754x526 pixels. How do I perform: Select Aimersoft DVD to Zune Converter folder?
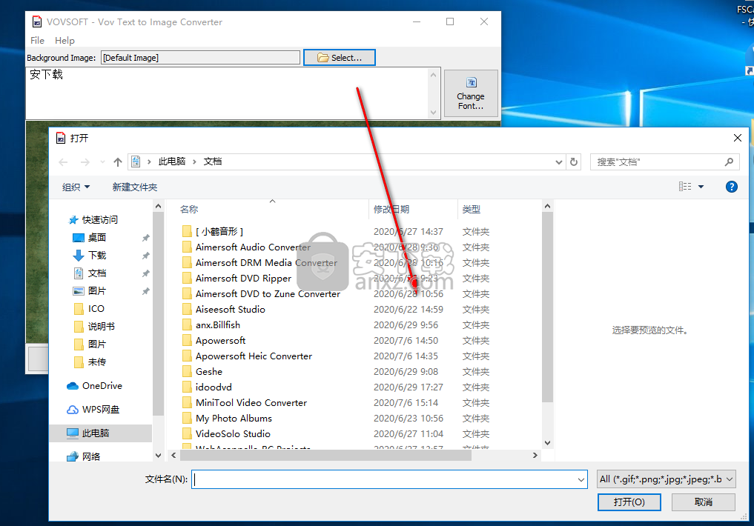pyautogui.click(x=268, y=293)
